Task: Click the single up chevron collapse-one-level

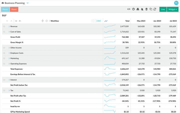Action: 11,21
